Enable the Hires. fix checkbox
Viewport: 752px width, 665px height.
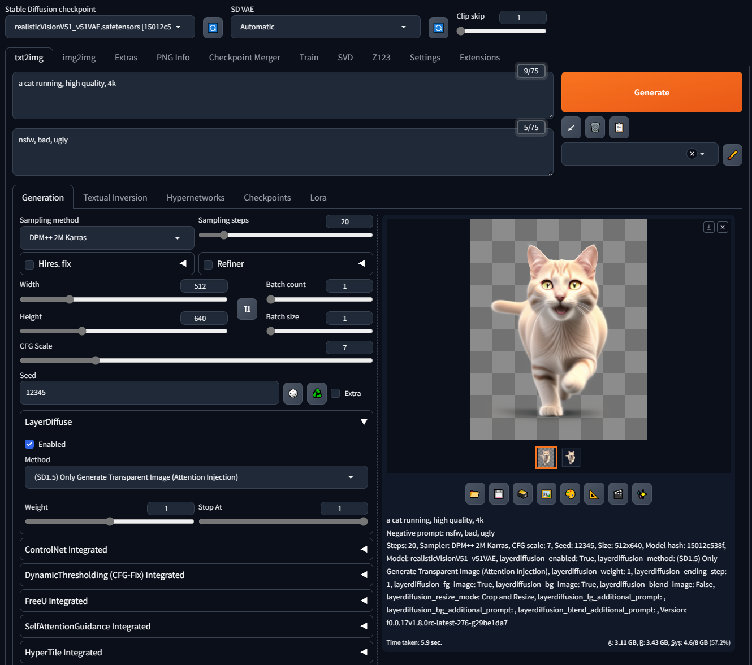point(29,264)
